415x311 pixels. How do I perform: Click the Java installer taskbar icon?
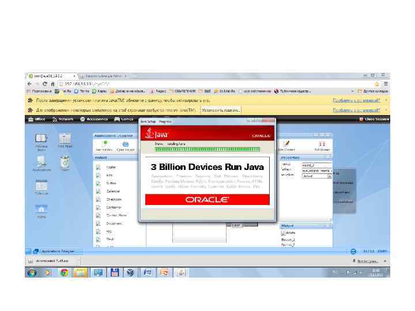tap(181, 272)
